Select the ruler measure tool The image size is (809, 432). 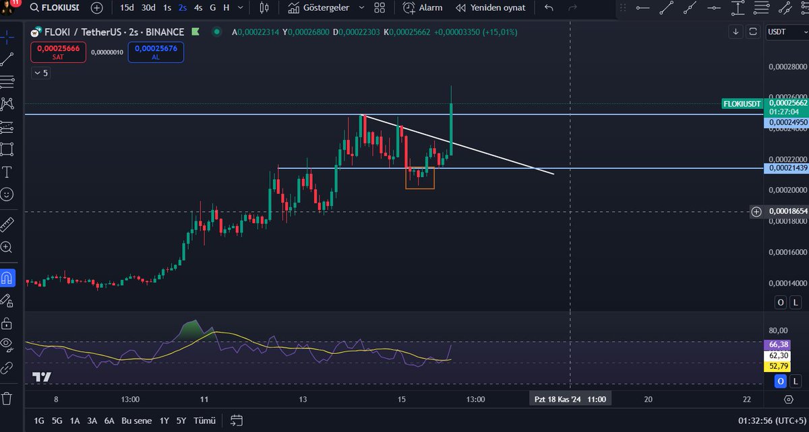click(x=7, y=223)
